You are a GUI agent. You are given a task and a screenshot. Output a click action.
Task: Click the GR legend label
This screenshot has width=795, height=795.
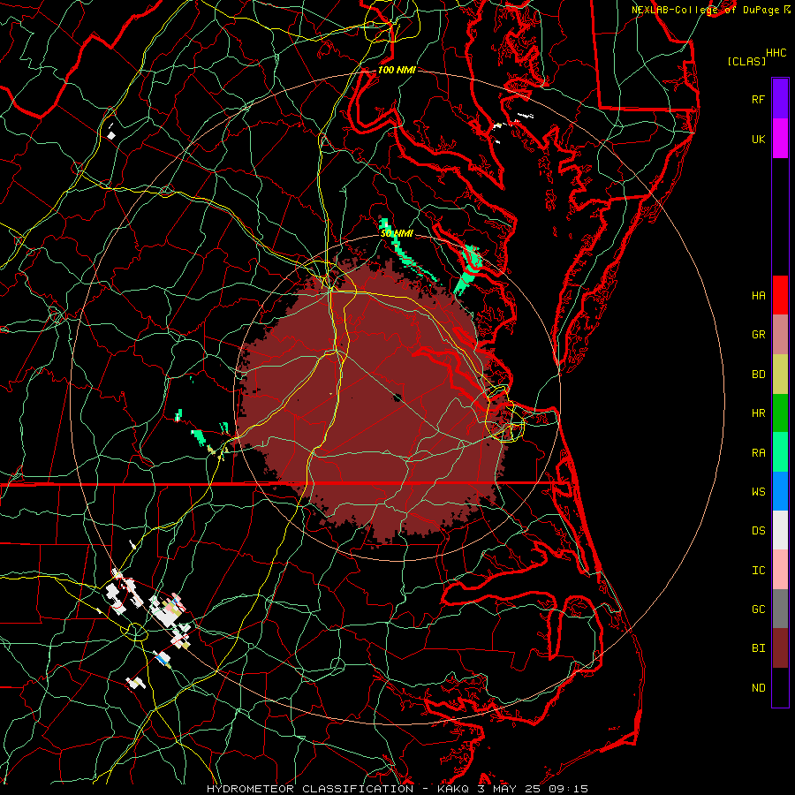pyautogui.click(x=758, y=335)
